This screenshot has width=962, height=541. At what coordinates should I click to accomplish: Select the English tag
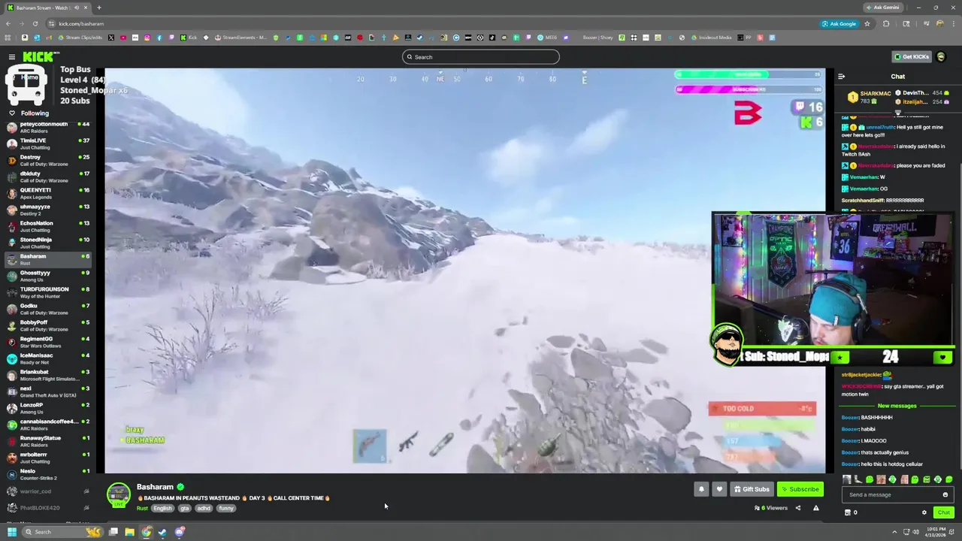tap(163, 509)
